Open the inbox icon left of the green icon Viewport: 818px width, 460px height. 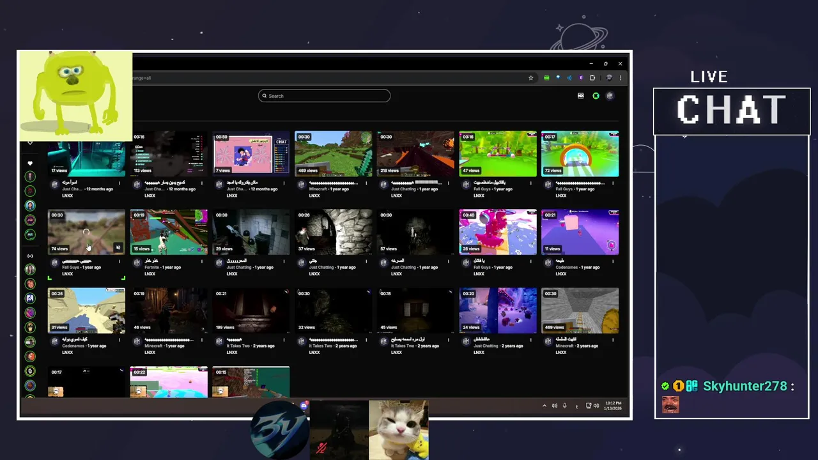coord(581,96)
